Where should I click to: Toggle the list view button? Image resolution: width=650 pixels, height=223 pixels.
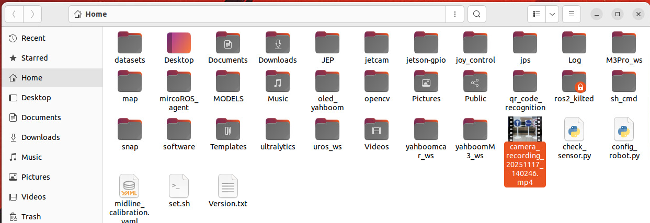(x=536, y=14)
